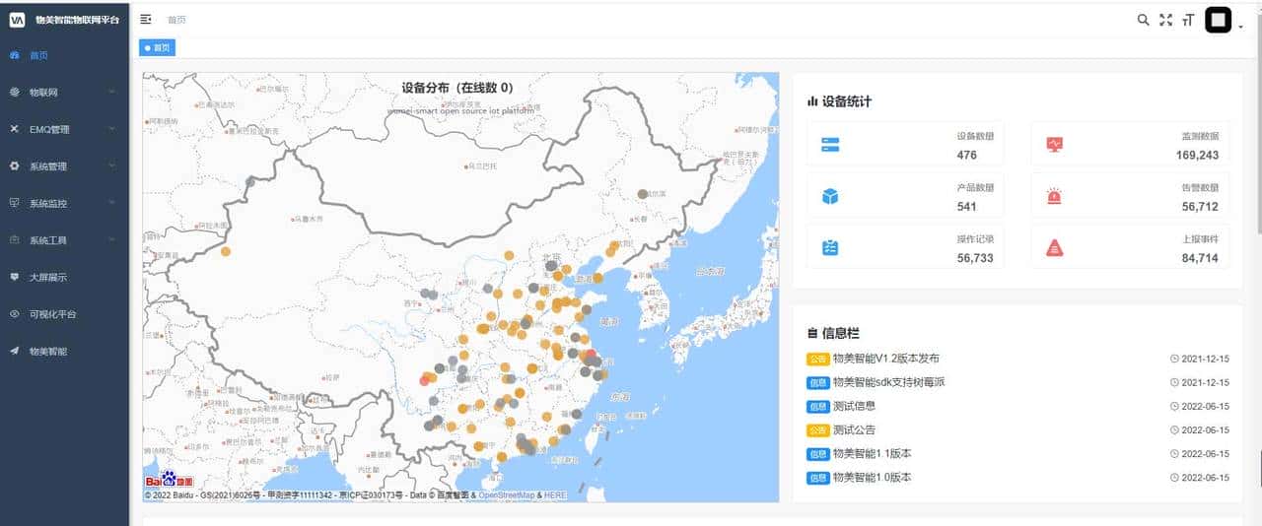Open font size settings icon
Viewport: 1262px width, 526px height.
pyautogui.click(x=1188, y=20)
